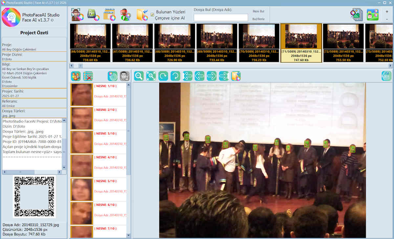Viewport: 394px width, 239px height.
Task: Jump to first photo arrow icon
Action: tap(187, 76)
